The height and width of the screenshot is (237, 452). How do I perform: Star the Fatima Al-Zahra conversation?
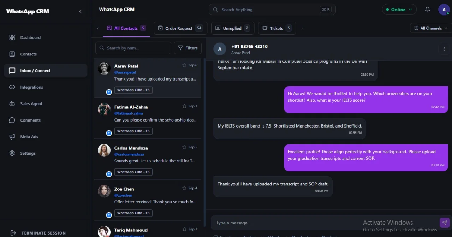click(184, 106)
